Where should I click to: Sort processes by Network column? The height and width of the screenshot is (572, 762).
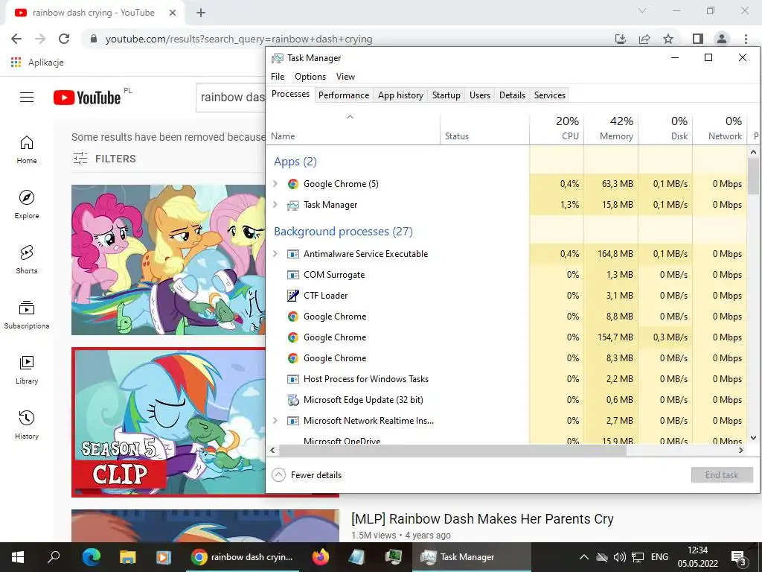[x=720, y=129]
